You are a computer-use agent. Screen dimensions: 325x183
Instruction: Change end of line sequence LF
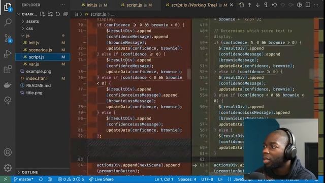click(x=220, y=179)
